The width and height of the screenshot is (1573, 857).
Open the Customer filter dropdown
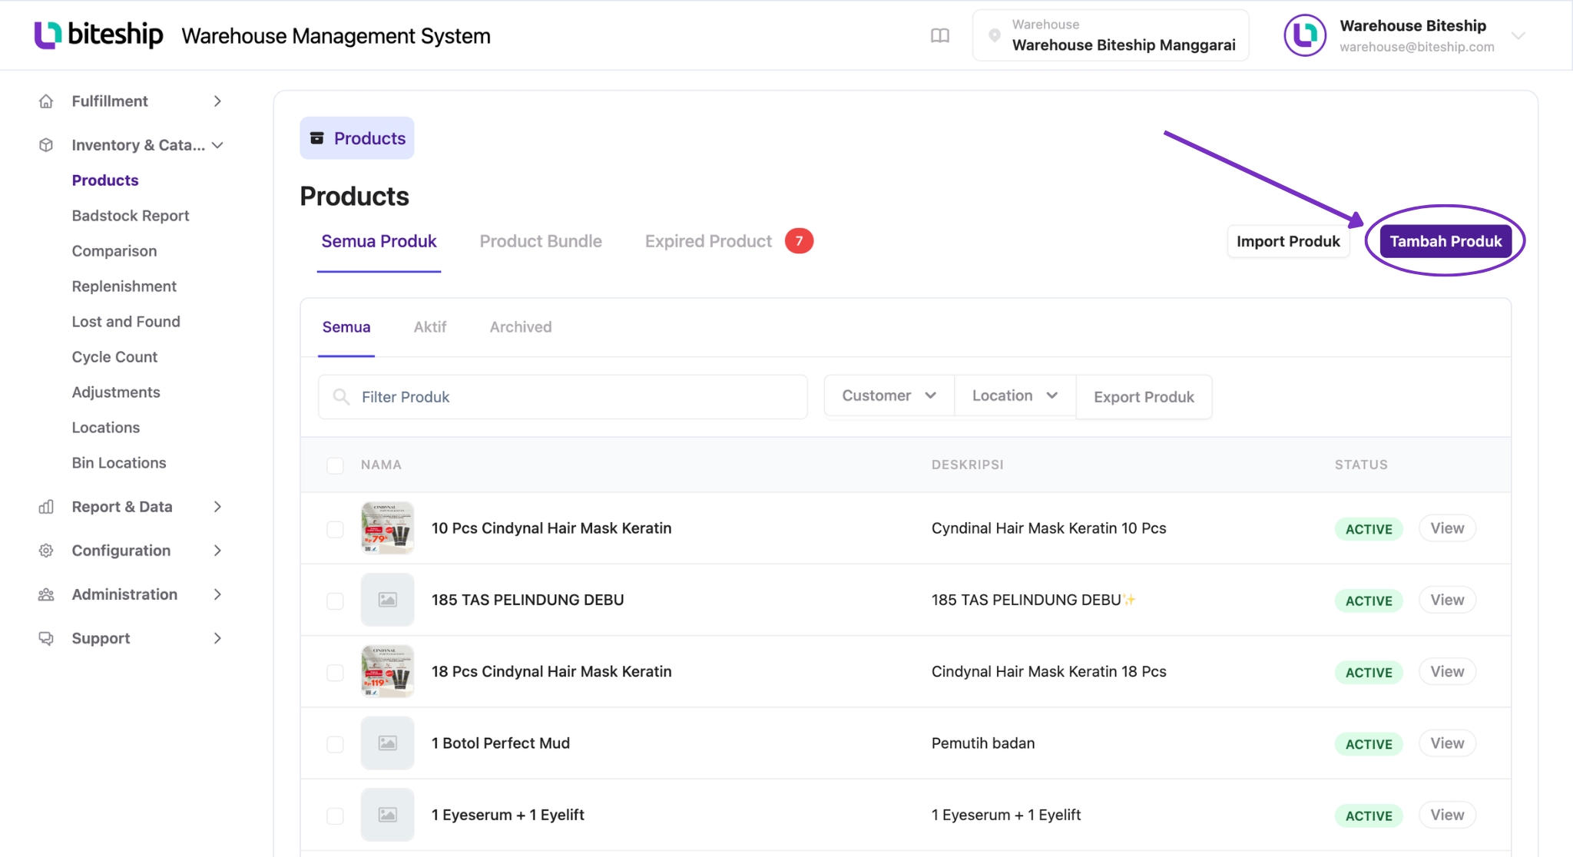click(889, 396)
